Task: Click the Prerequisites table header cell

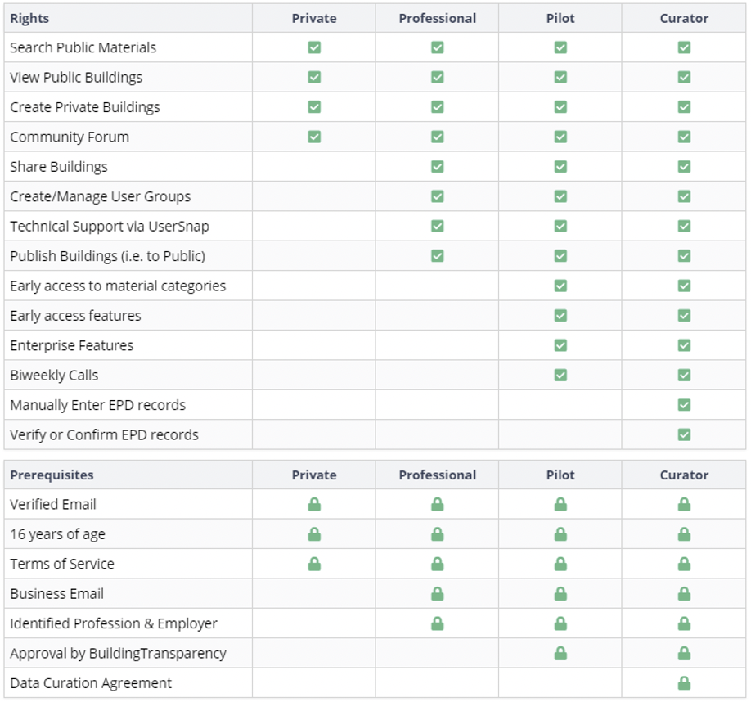Action: pyautogui.click(x=52, y=475)
